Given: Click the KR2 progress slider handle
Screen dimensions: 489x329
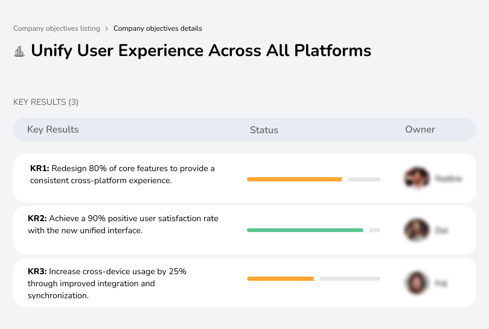Looking at the screenshot, I should [x=366, y=230].
